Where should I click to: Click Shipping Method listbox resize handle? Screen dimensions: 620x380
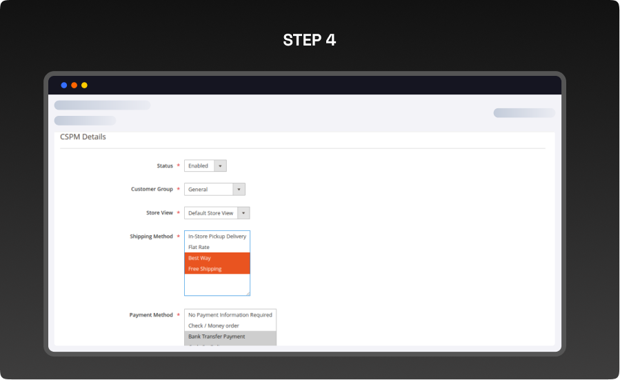coord(248,293)
